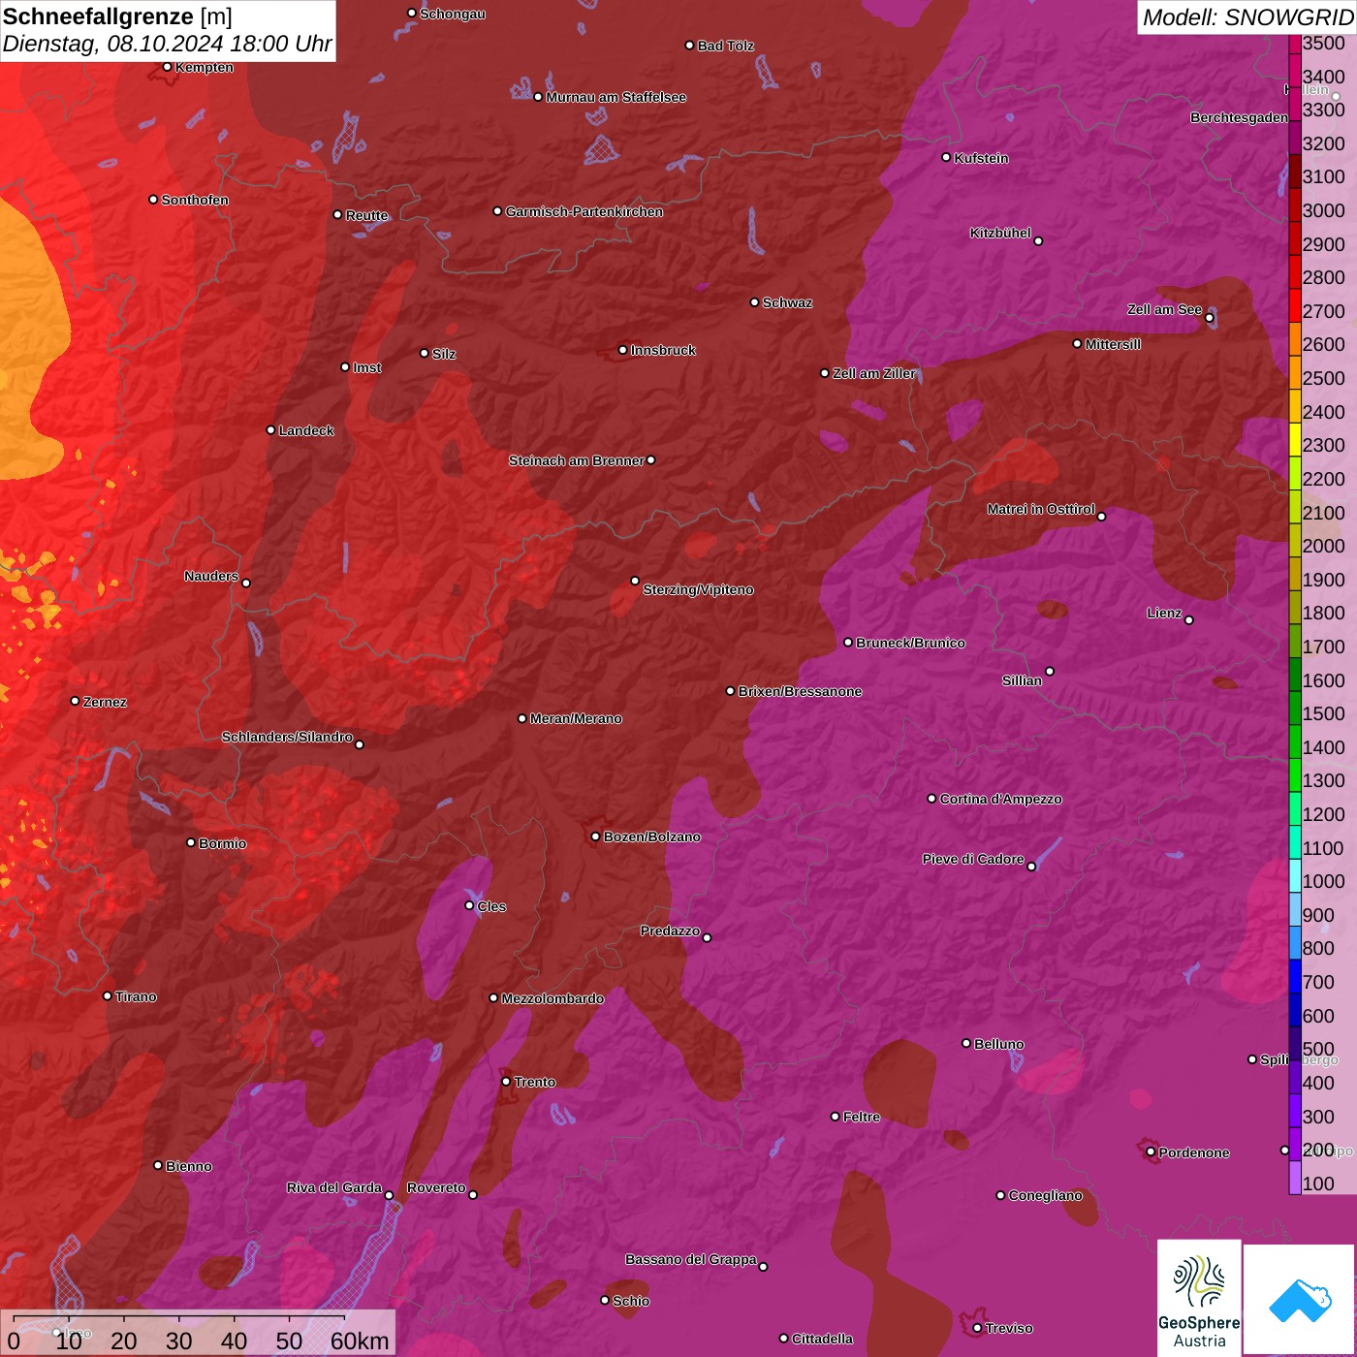The width and height of the screenshot is (1357, 1357).
Task: Click the date Dienstag, 08.10.2024 18:00 Uhr
Action: click(167, 44)
